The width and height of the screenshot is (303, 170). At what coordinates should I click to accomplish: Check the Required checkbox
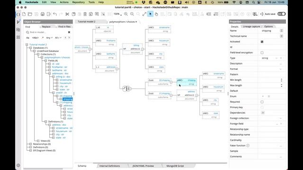262,102
